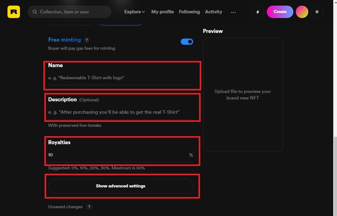Screen dimensions: 337x216
Task: Disable the Free minting toggle
Action: [x=187, y=42]
